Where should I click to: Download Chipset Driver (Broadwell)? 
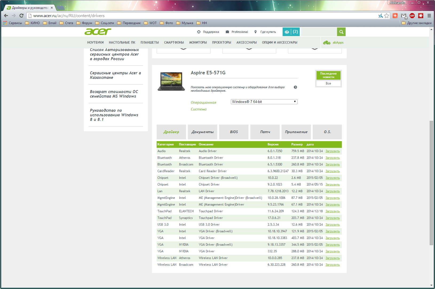pos(333,178)
